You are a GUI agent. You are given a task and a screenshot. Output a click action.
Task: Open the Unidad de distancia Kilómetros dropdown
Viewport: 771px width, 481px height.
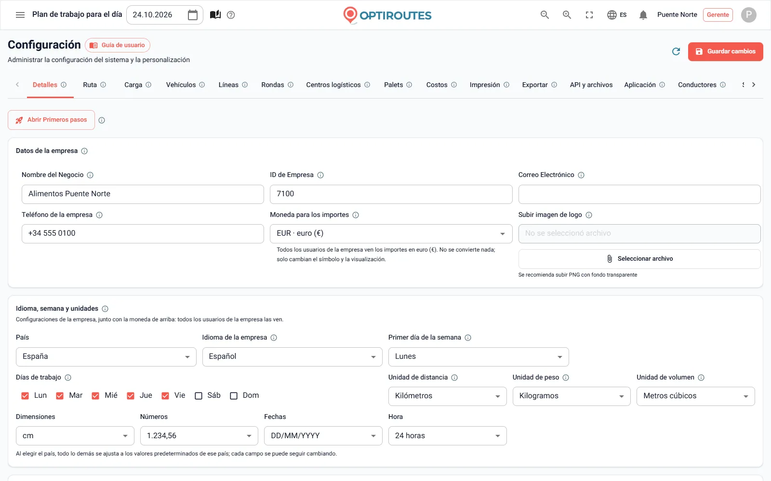(x=447, y=396)
